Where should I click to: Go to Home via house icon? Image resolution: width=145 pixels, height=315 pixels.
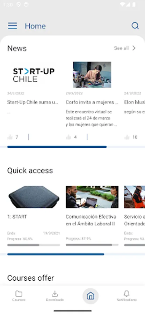tap(90, 296)
